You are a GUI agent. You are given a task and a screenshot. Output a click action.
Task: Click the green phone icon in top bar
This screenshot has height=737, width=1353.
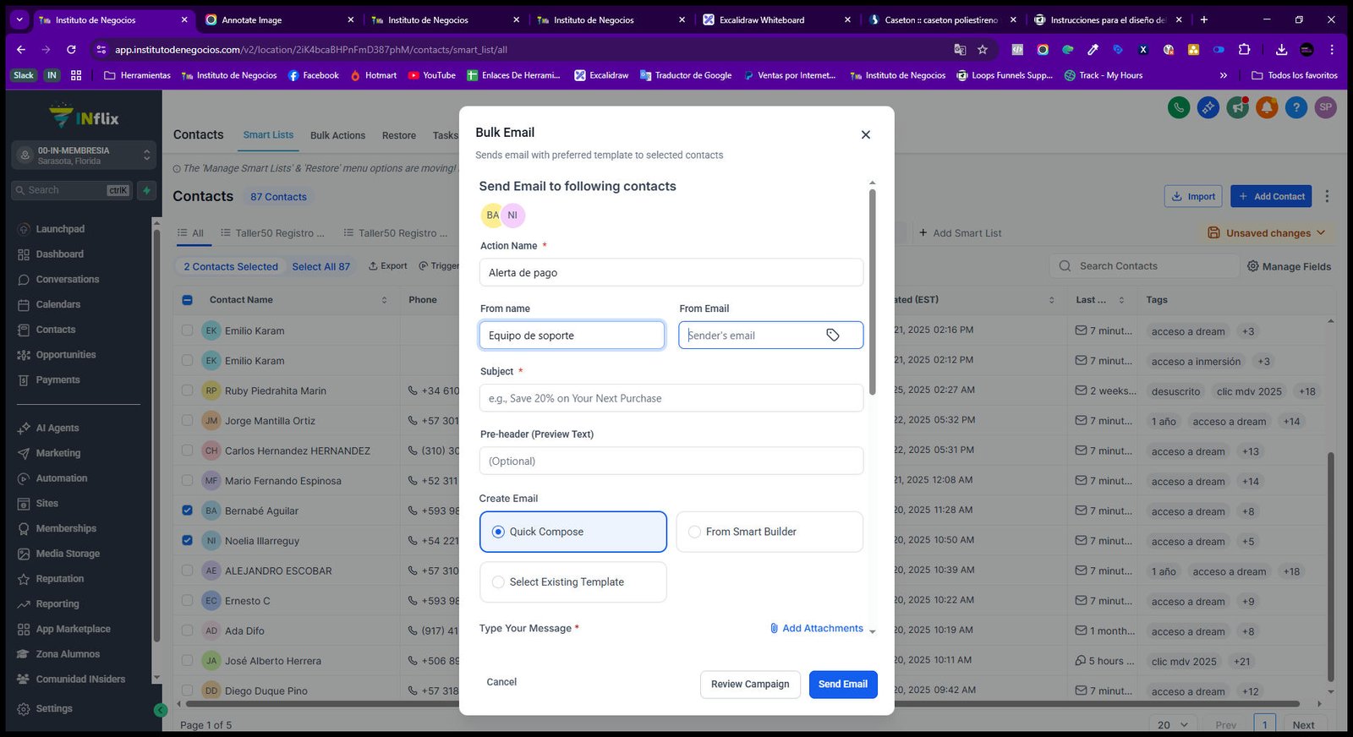tap(1179, 107)
